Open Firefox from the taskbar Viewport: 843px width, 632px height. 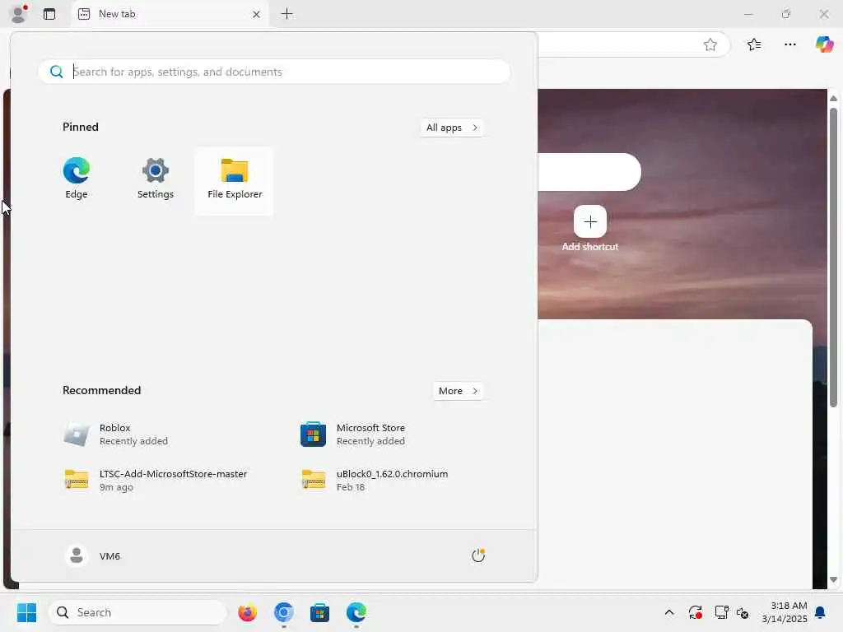tap(247, 612)
